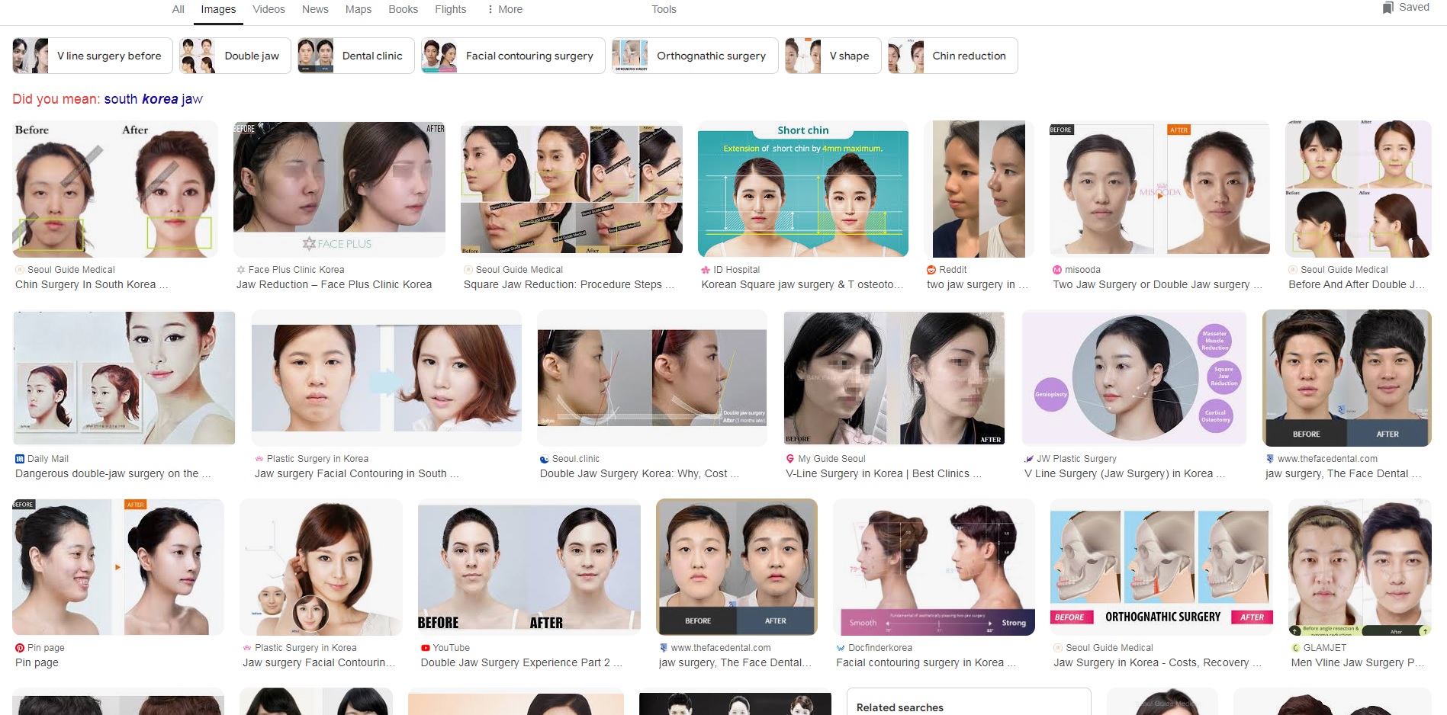
Task: Open the Saved bookmark icon
Action: click(1388, 8)
